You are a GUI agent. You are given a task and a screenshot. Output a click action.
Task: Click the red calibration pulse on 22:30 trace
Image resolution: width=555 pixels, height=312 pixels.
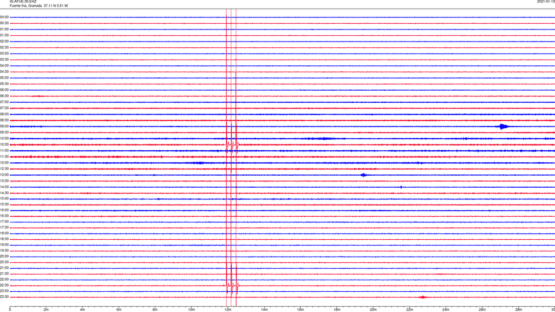pos(232,285)
